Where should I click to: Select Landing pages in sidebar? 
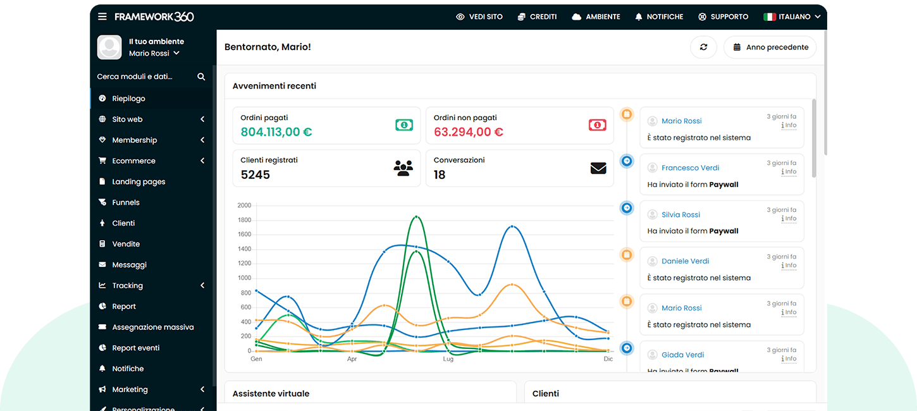pyautogui.click(x=138, y=182)
